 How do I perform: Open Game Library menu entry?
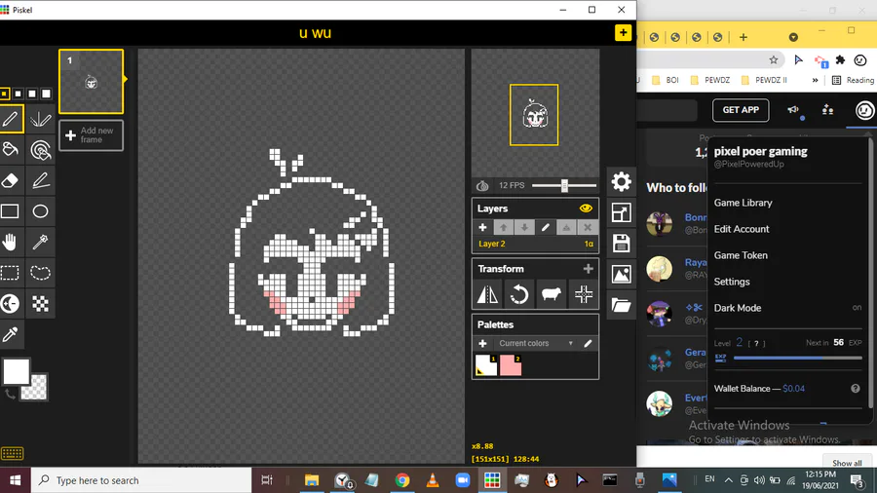743,203
